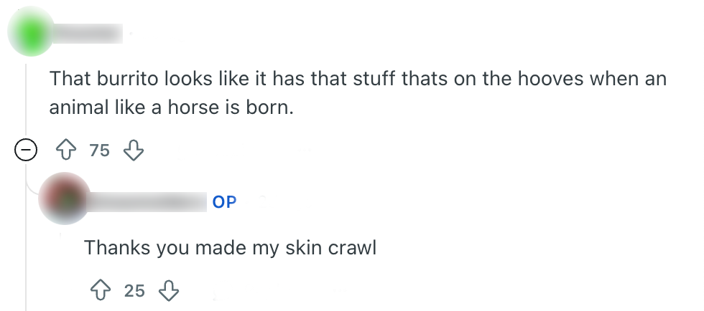This screenshot has width=704, height=311.
Task: Click the 25 vote score
Action: [134, 290]
